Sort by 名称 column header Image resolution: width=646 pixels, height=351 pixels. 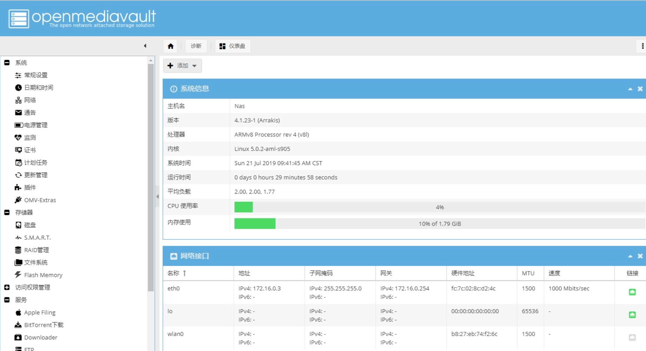click(x=199, y=273)
